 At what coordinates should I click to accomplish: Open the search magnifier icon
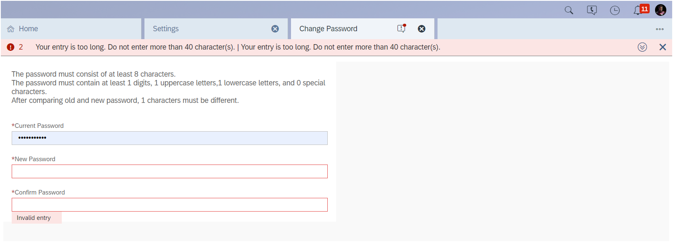coord(569,10)
